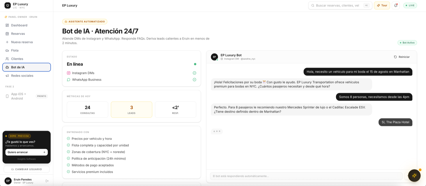Click the Dashboard grid icon in sidebar
Screen dimensions: 426x186
click(x=7, y=25)
